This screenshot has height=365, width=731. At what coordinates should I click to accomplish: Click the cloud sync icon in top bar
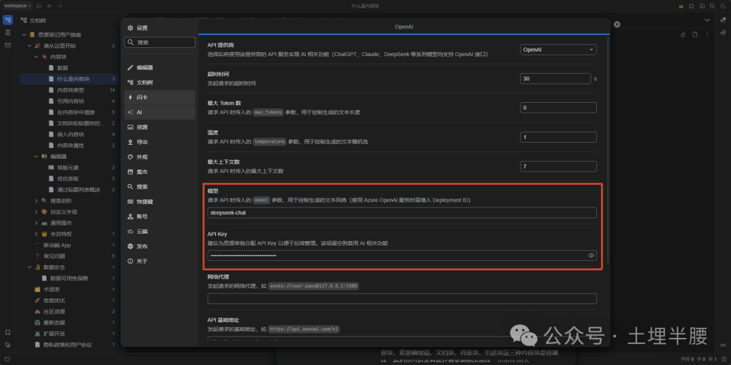[x=39, y=6]
